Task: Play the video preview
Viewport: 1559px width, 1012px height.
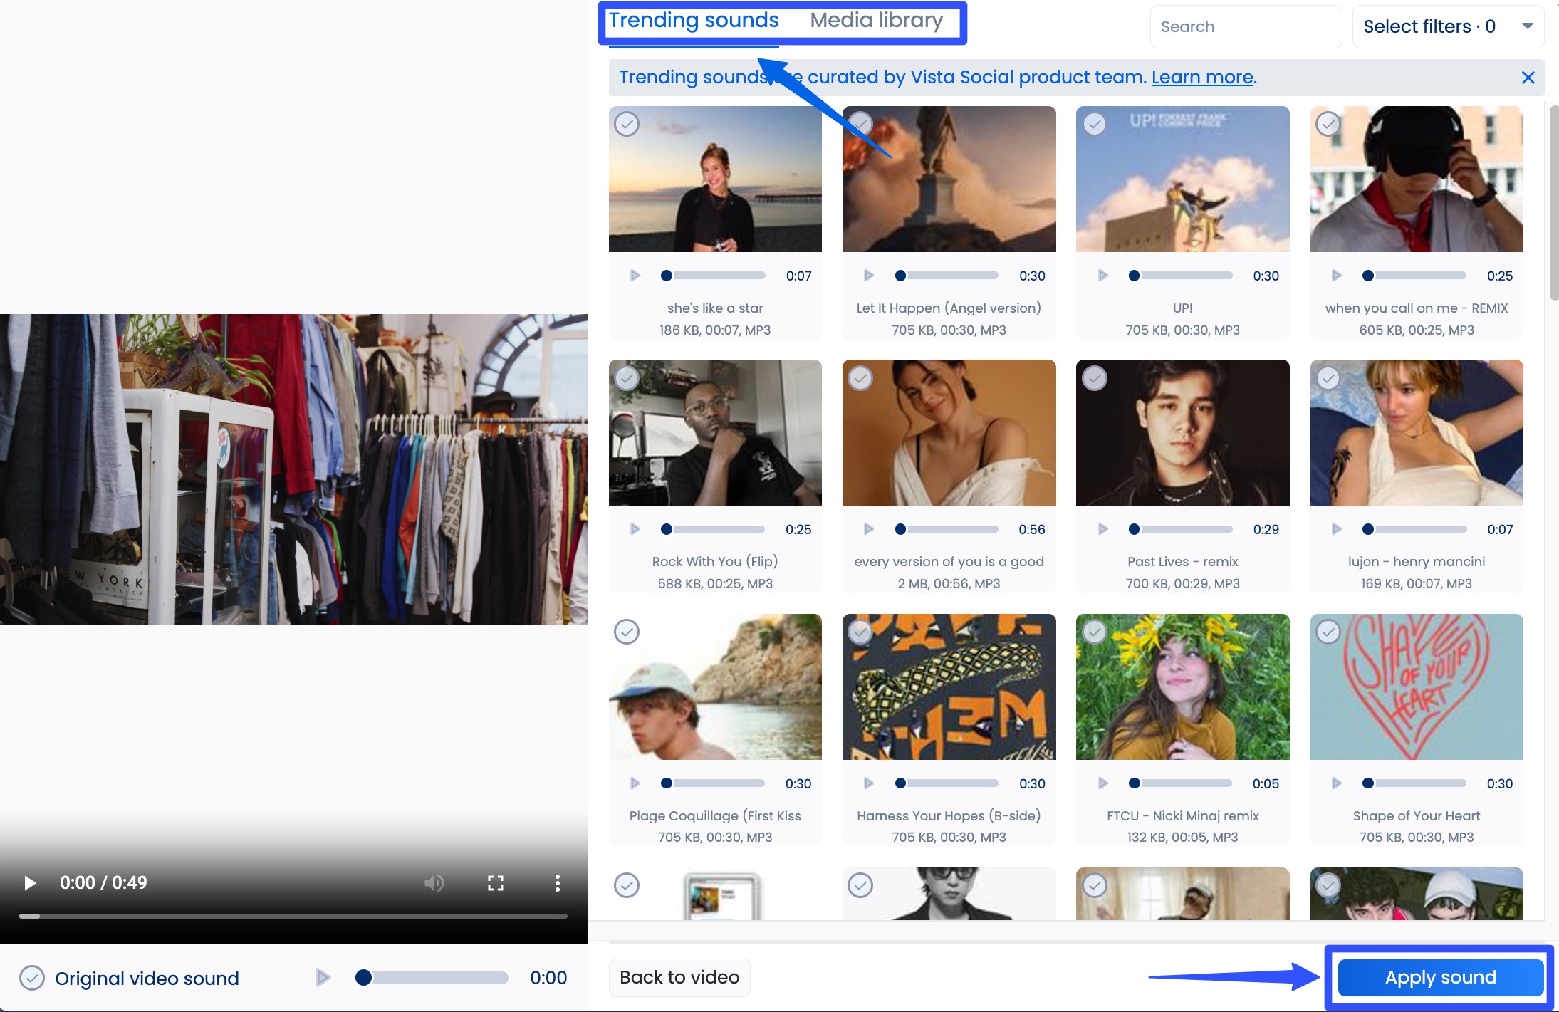Action: (x=30, y=883)
